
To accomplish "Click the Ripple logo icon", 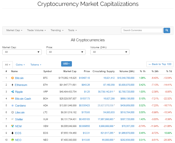I will 13,92.
